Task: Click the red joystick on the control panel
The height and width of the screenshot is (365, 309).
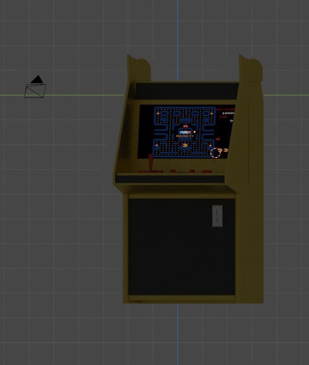Action: 151,163
